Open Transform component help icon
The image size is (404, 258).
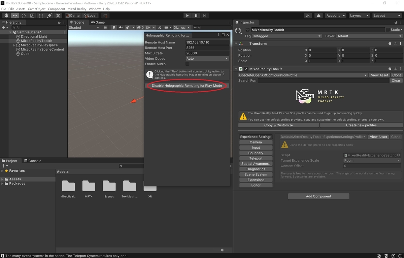click(x=390, y=43)
